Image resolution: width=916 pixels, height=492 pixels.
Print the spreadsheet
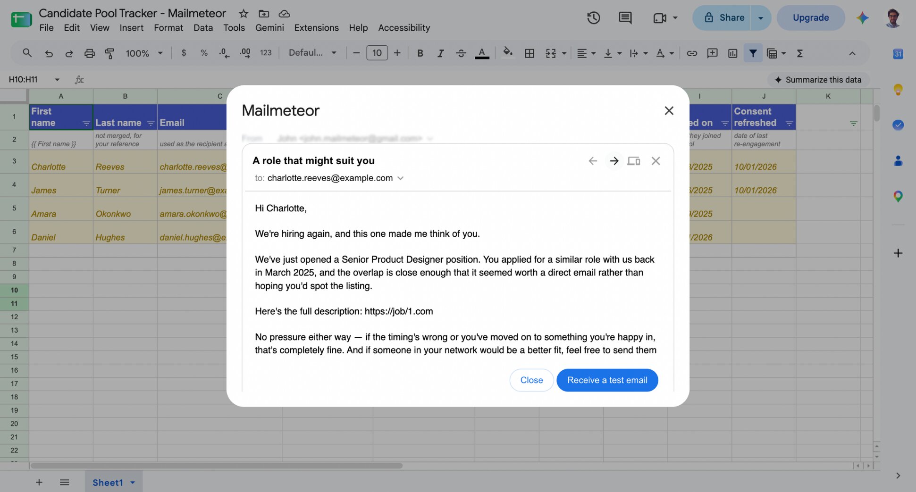tap(89, 53)
